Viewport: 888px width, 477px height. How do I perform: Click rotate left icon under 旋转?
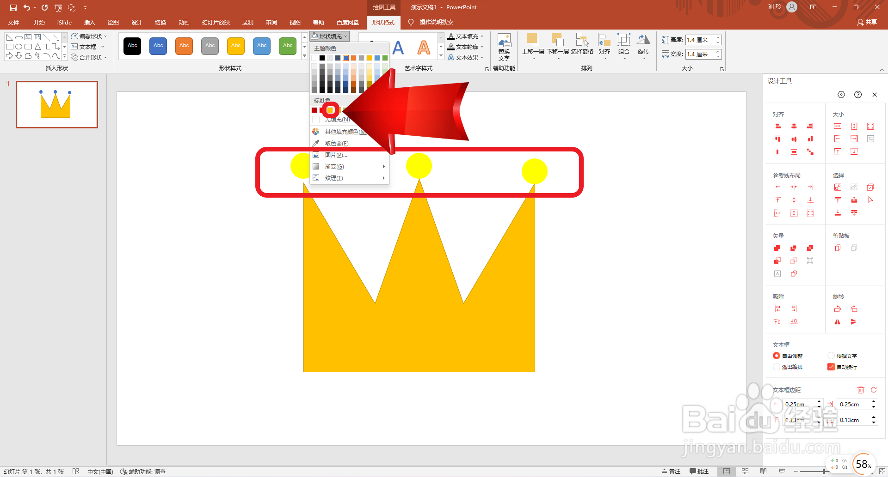pos(838,309)
